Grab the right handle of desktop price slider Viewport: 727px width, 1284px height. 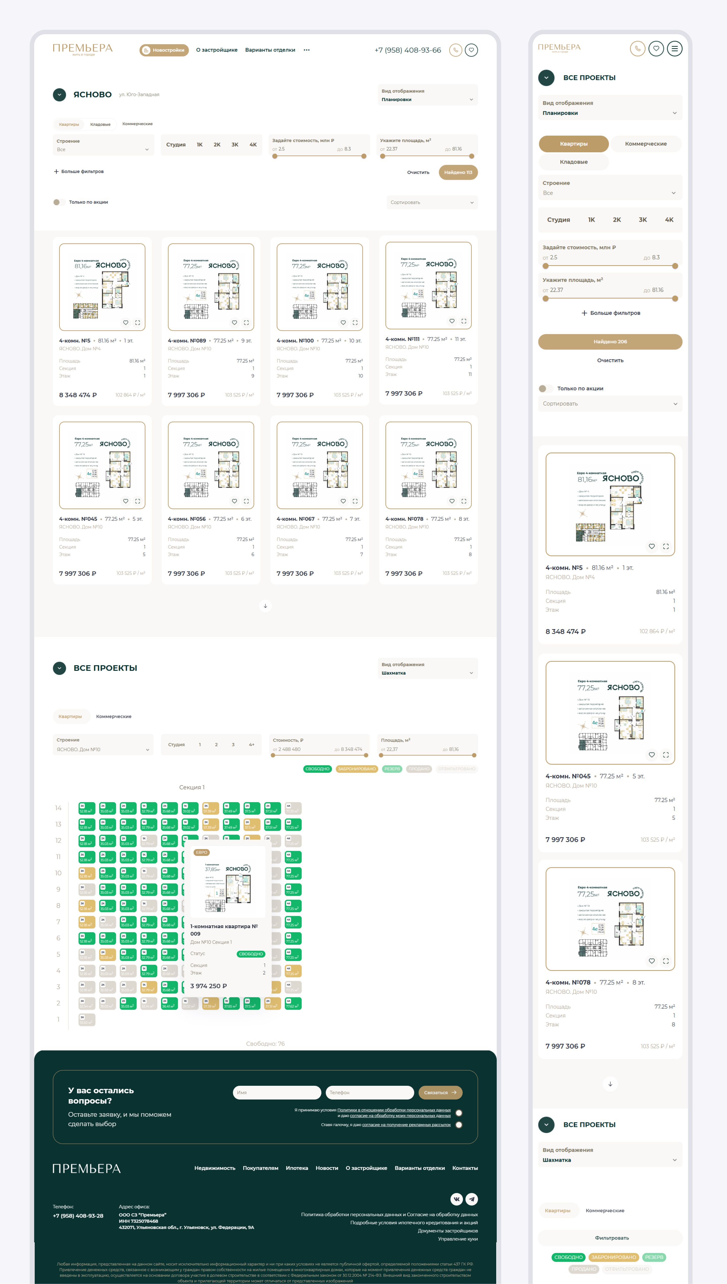tap(364, 156)
